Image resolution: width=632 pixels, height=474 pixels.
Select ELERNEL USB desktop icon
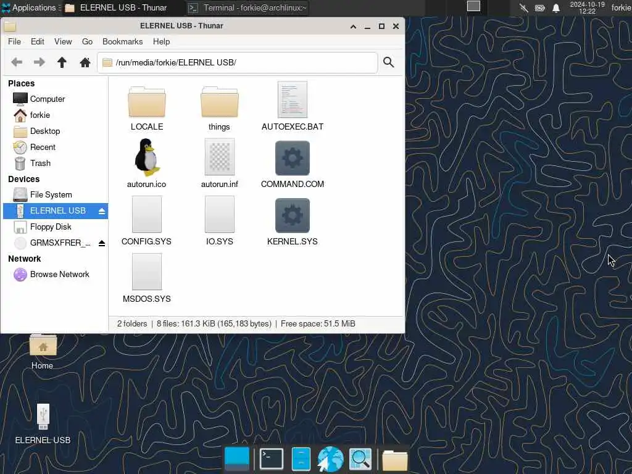pos(43,423)
